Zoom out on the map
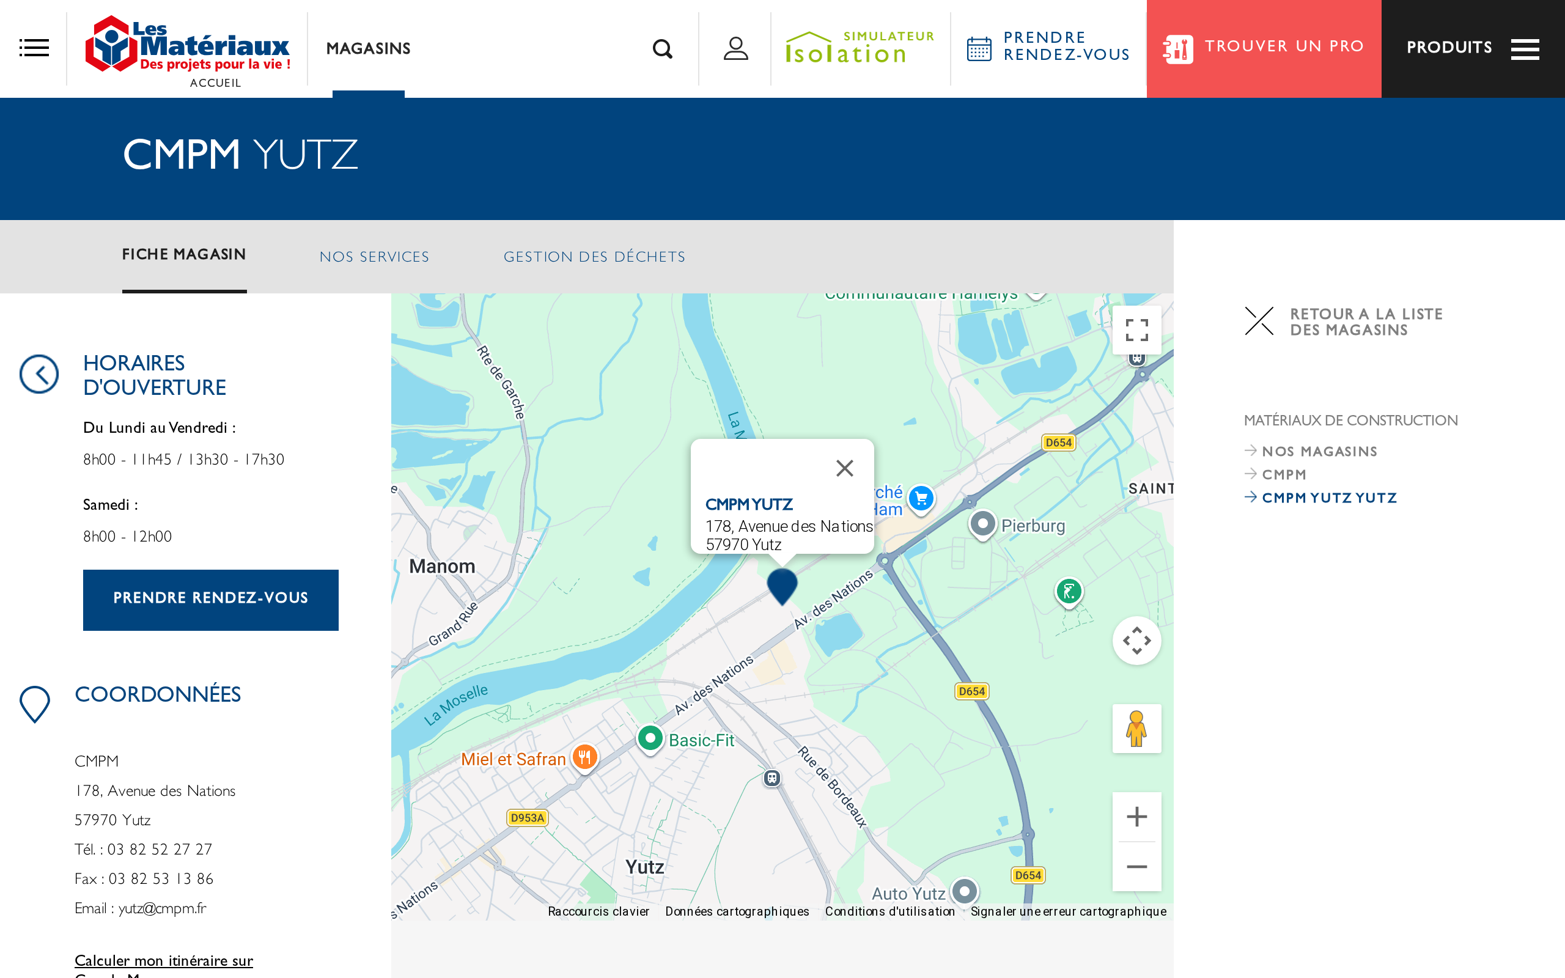1565x978 pixels. [x=1136, y=867]
